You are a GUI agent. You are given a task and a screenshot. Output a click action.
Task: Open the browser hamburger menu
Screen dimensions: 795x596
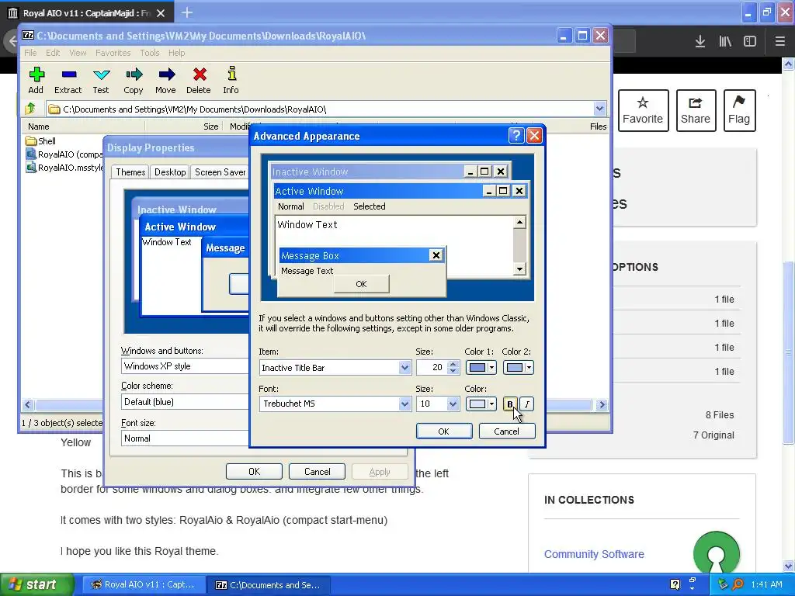click(x=780, y=41)
